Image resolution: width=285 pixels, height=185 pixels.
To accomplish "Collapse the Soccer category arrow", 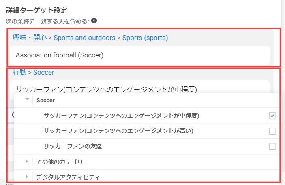I will pos(27,99).
